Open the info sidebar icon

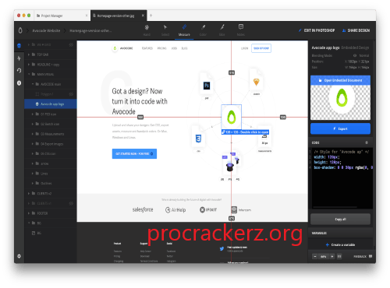[19, 83]
